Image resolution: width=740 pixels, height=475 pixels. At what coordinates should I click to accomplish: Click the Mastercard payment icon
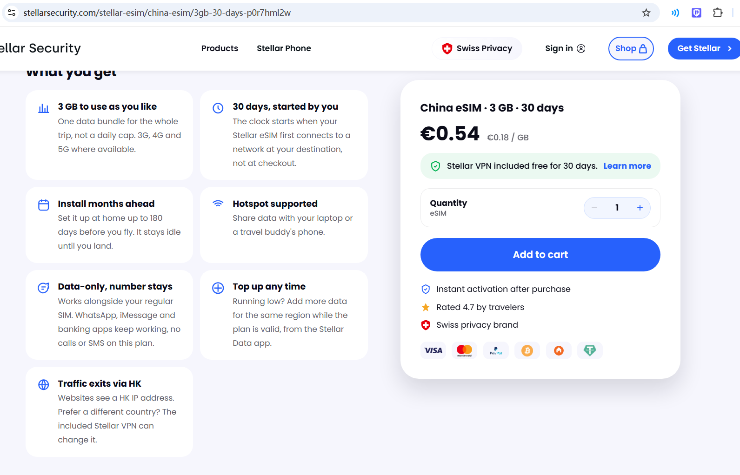pos(464,350)
